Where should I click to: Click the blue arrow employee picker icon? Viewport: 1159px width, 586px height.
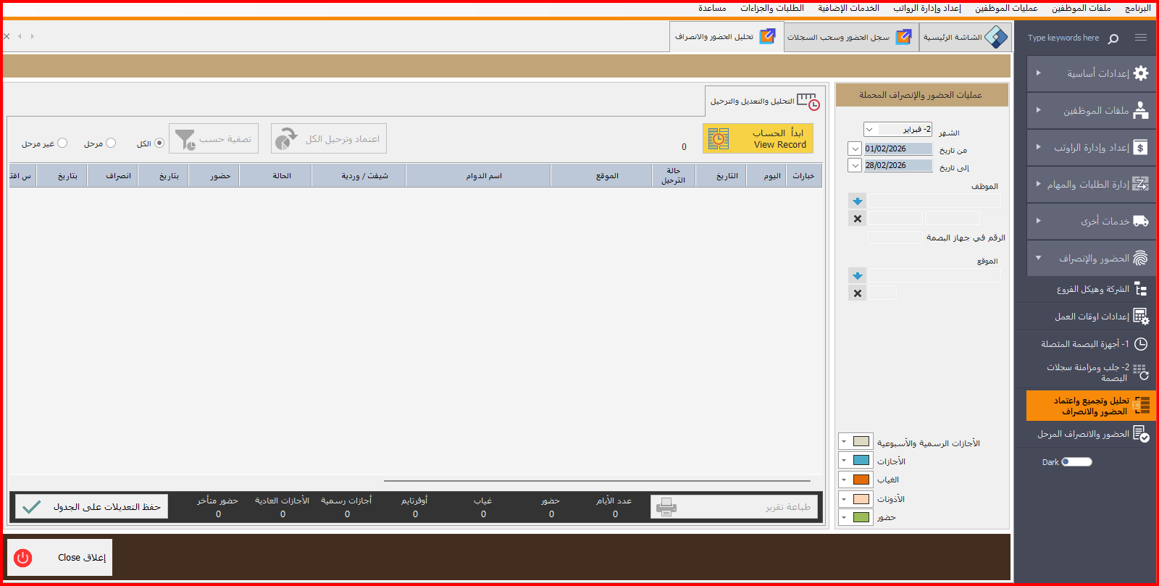coord(858,201)
